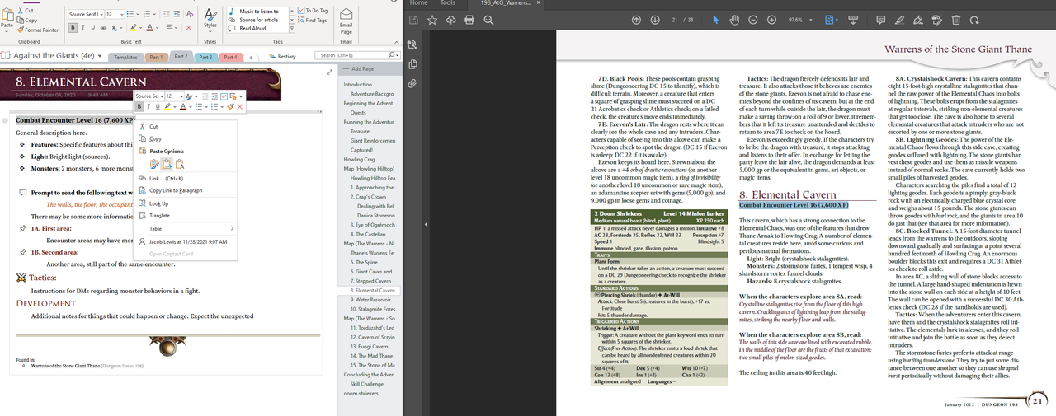Click the mini toolbar highlight color button
Image resolution: width=1056 pixels, height=416 pixels.
(x=167, y=106)
